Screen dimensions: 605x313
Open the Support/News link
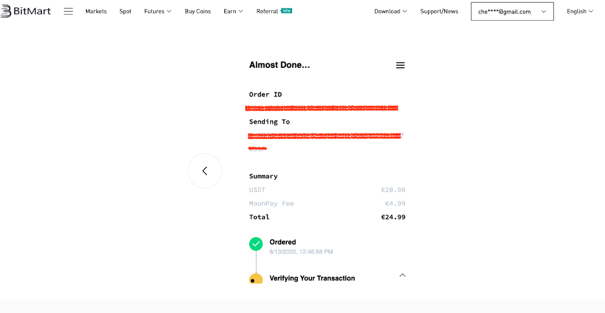coord(439,11)
